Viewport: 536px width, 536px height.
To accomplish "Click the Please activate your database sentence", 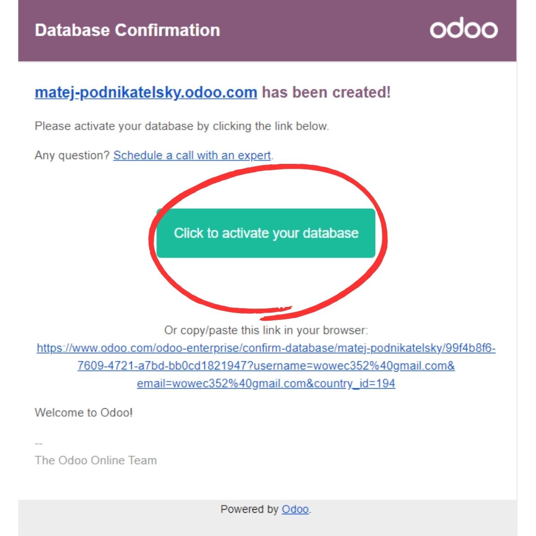I will pyautogui.click(x=182, y=126).
